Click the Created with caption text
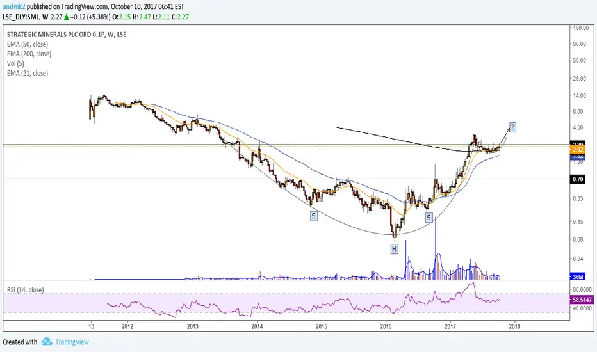This screenshot has height=352, width=597. pyautogui.click(x=20, y=342)
